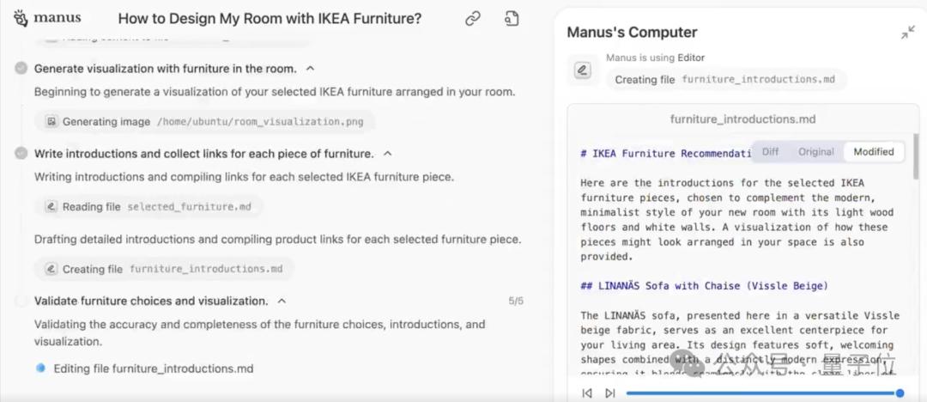This screenshot has width=927, height=402.
Task: Toggle the Validate furniture choices status circle
Action: (x=21, y=301)
